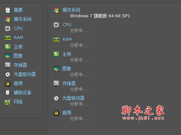
Task: Click 分析中 status under 光盘驱动器
Action: pos(80,104)
